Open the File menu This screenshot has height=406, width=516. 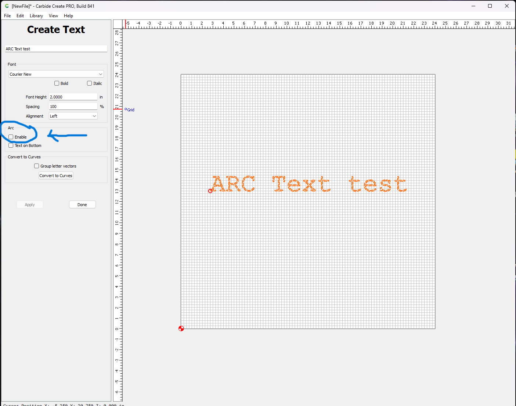[7, 16]
